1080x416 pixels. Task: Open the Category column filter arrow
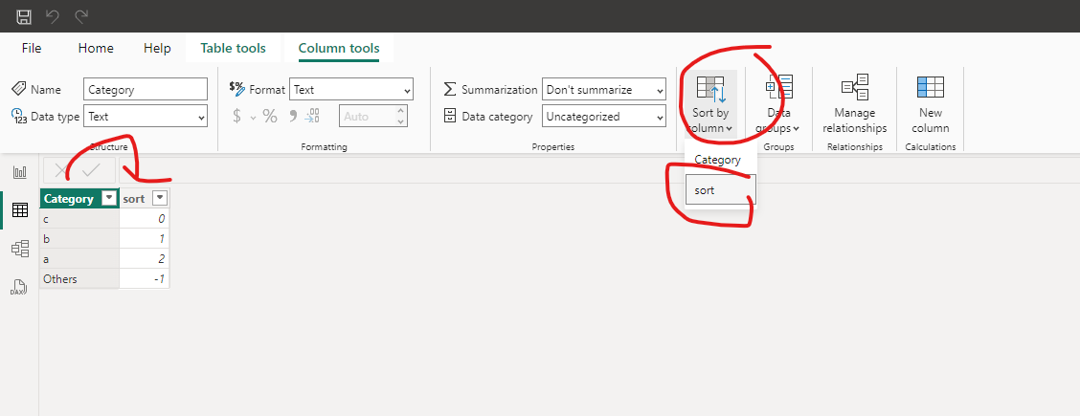[108, 199]
